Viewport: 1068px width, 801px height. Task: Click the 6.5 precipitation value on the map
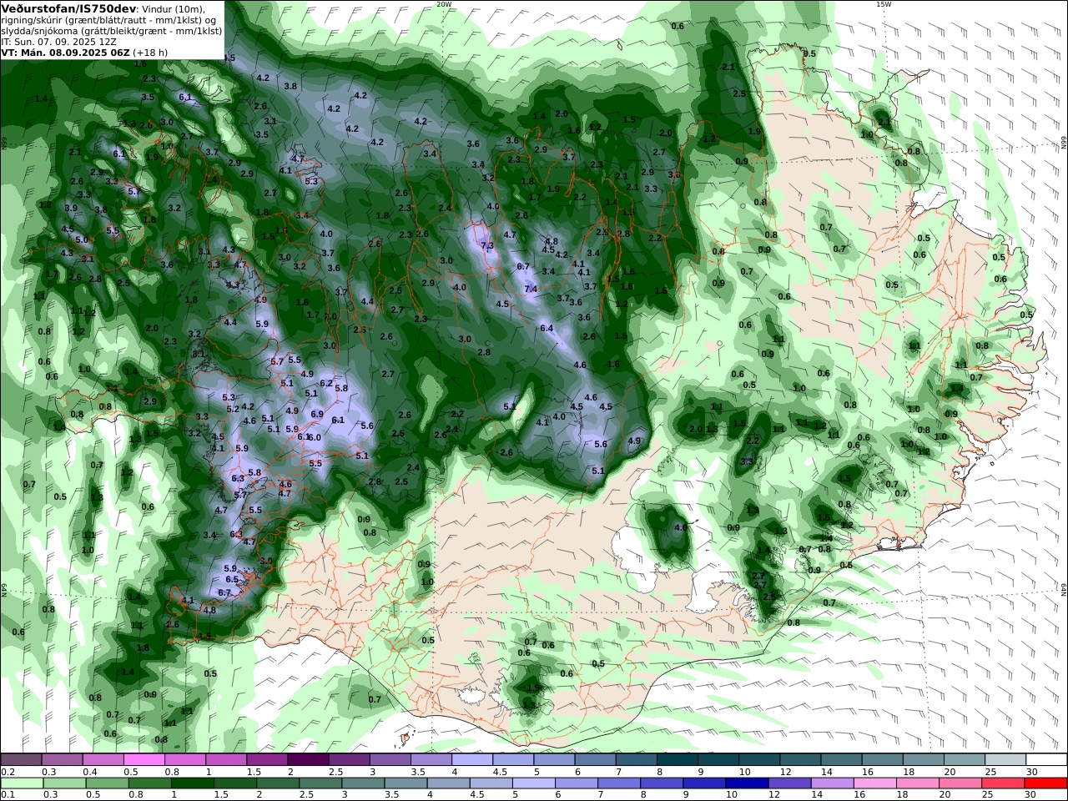[x=232, y=579]
